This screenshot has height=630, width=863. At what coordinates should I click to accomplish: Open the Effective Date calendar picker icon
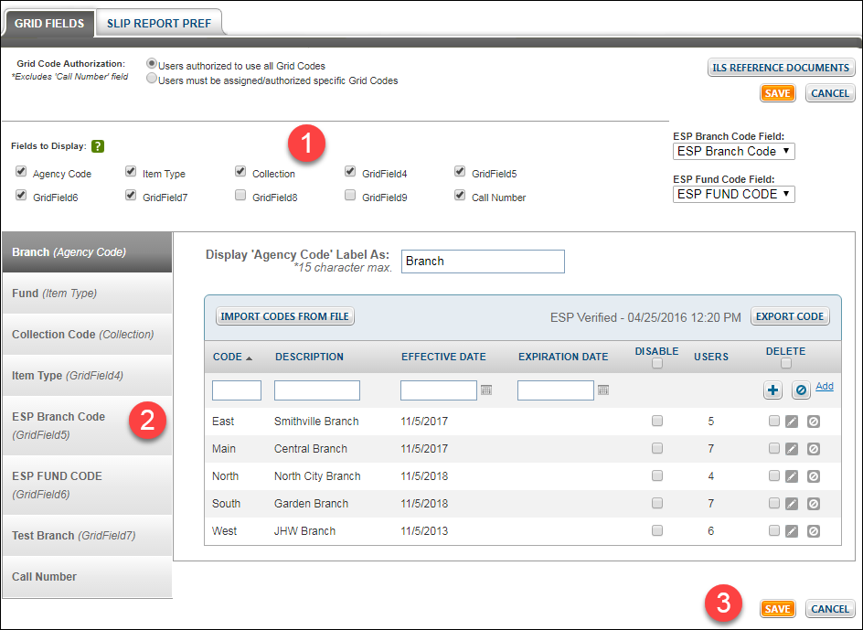487,391
